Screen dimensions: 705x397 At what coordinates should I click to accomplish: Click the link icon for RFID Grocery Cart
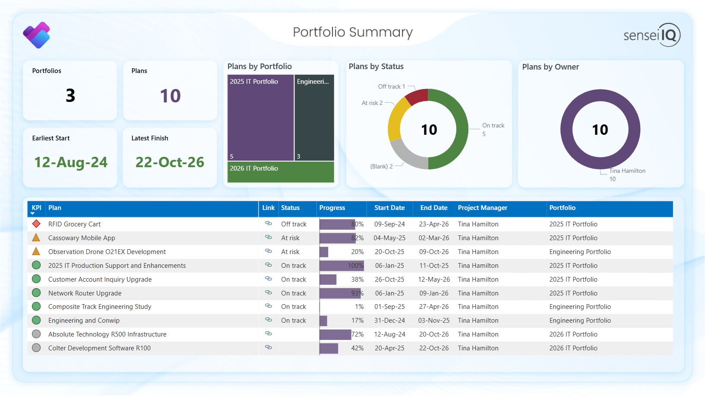(268, 224)
